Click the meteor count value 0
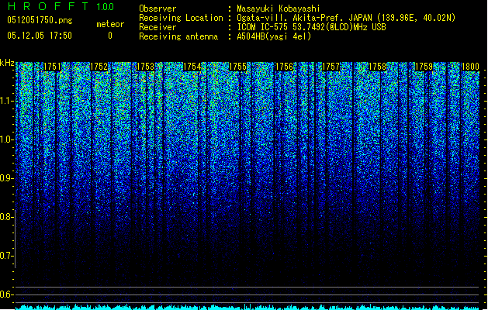 pyautogui.click(x=110, y=36)
